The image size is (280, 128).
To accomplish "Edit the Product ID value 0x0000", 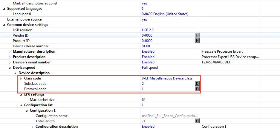I will pyautogui.click(x=147, y=41).
